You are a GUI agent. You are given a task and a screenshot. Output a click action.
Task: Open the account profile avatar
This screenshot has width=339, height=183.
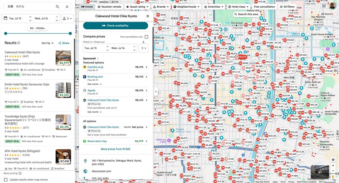pos(333,6)
